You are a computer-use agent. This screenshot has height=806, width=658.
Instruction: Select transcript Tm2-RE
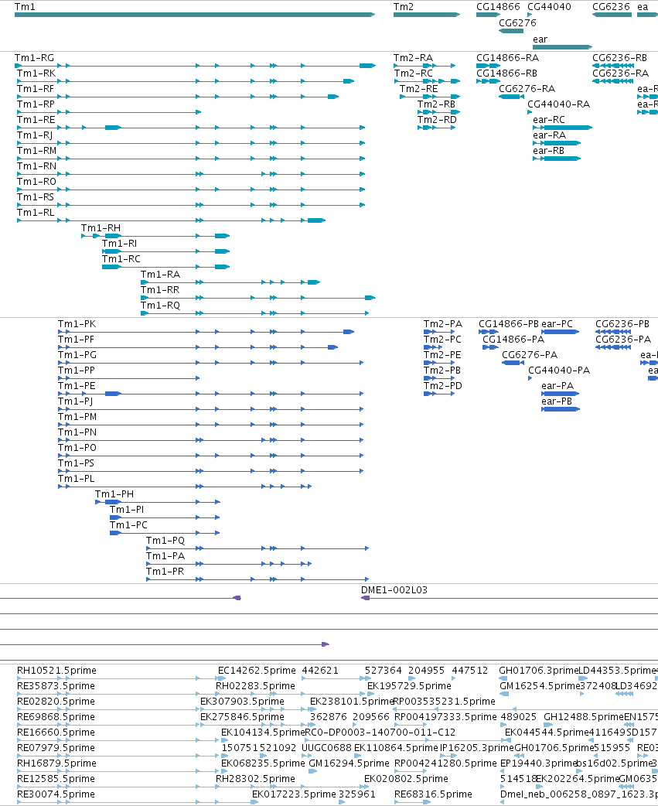point(429,97)
